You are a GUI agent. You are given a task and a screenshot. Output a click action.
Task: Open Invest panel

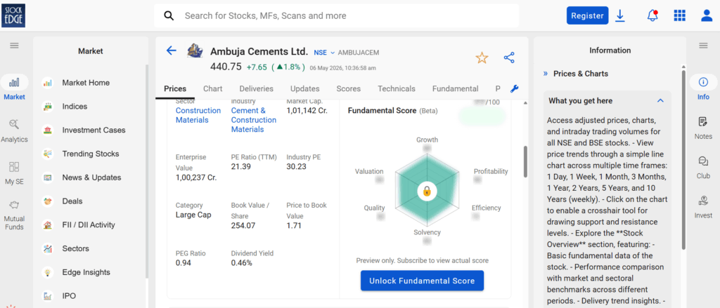tap(703, 207)
